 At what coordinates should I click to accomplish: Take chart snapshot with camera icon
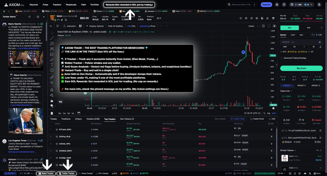click(x=274, y=26)
